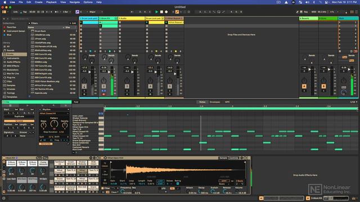Select 505 Core Kit.adg in browser list
The height and width of the screenshot is (202, 360).
[x=52, y=54]
